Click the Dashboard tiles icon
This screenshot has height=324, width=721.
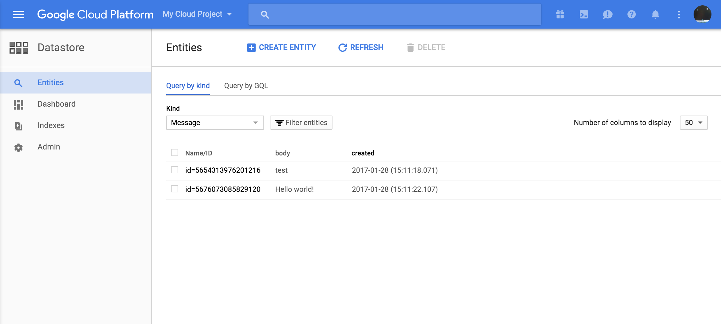(x=18, y=104)
